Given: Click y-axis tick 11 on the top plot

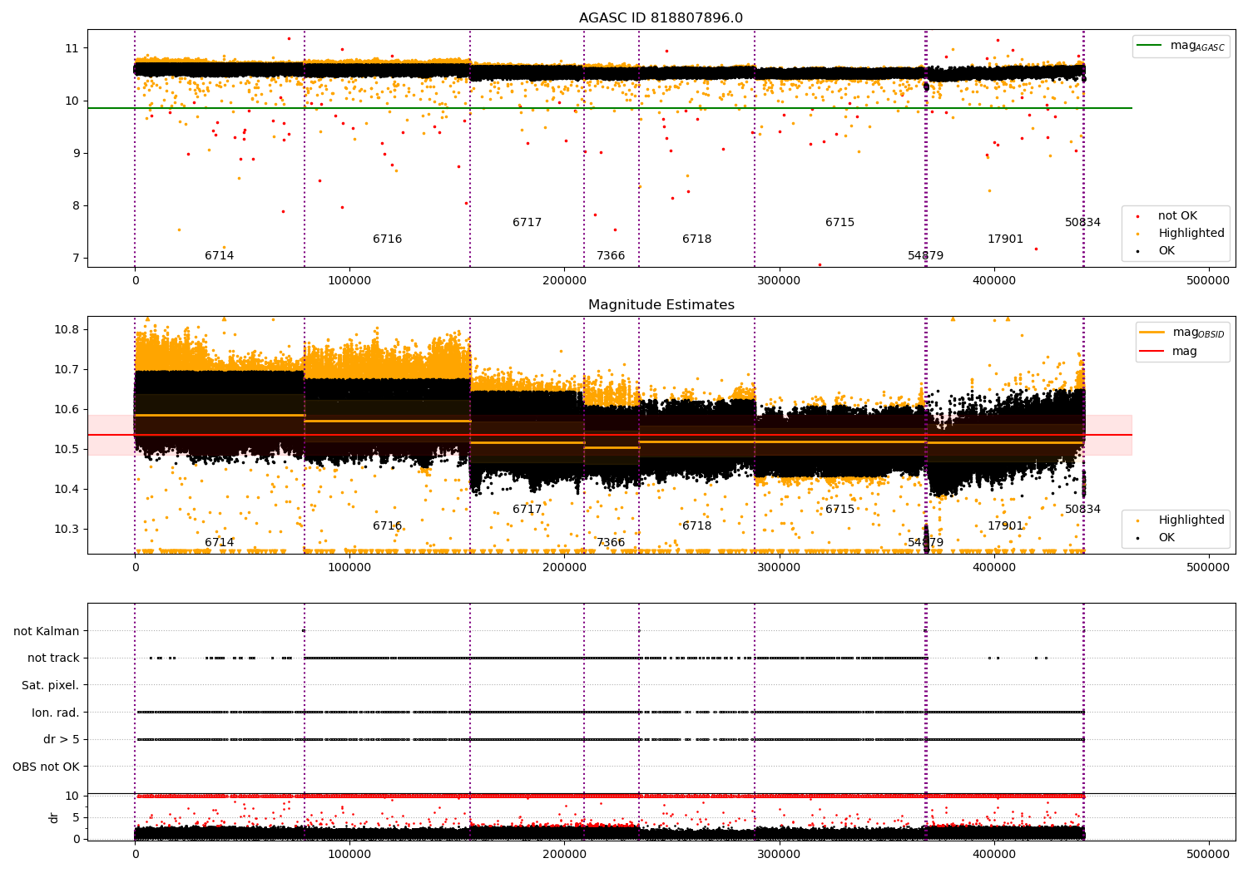Looking at the screenshot, I should [72, 48].
